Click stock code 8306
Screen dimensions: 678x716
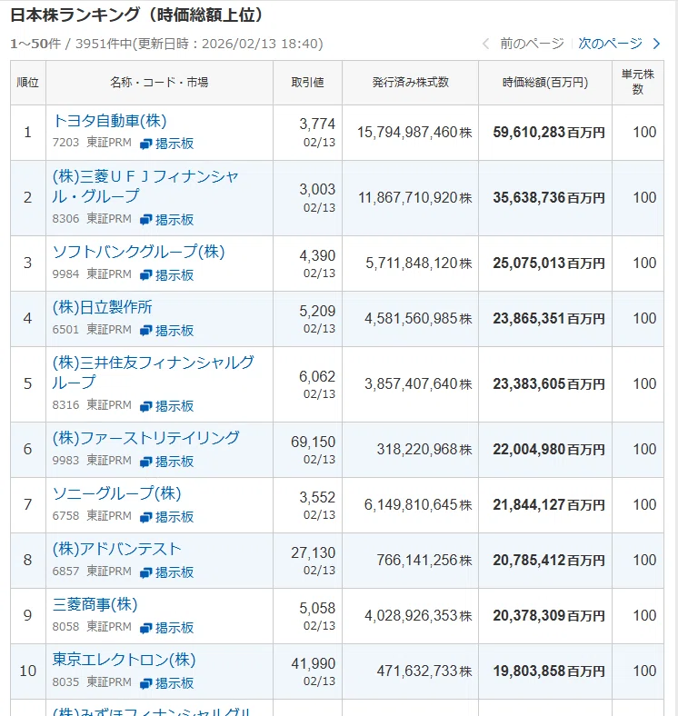[x=65, y=219]
